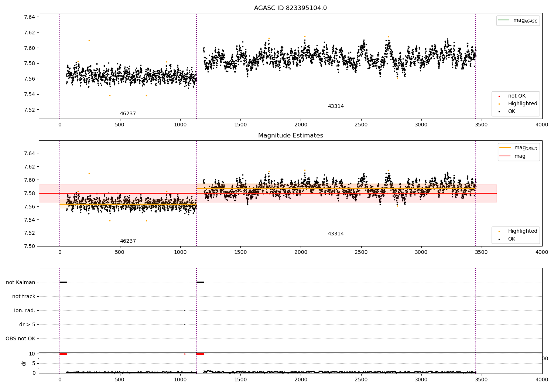Click 'OK' legend entry in top plot
The image size is (554, 388).
click(x=507, y=112)
